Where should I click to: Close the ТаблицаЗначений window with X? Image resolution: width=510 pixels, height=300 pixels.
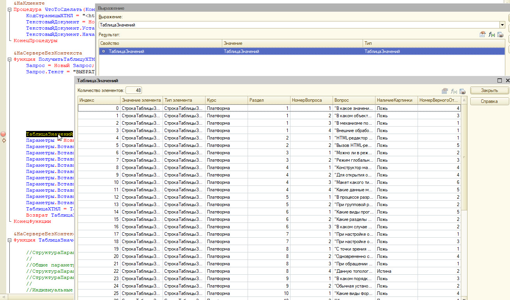[x=507, y=80]
